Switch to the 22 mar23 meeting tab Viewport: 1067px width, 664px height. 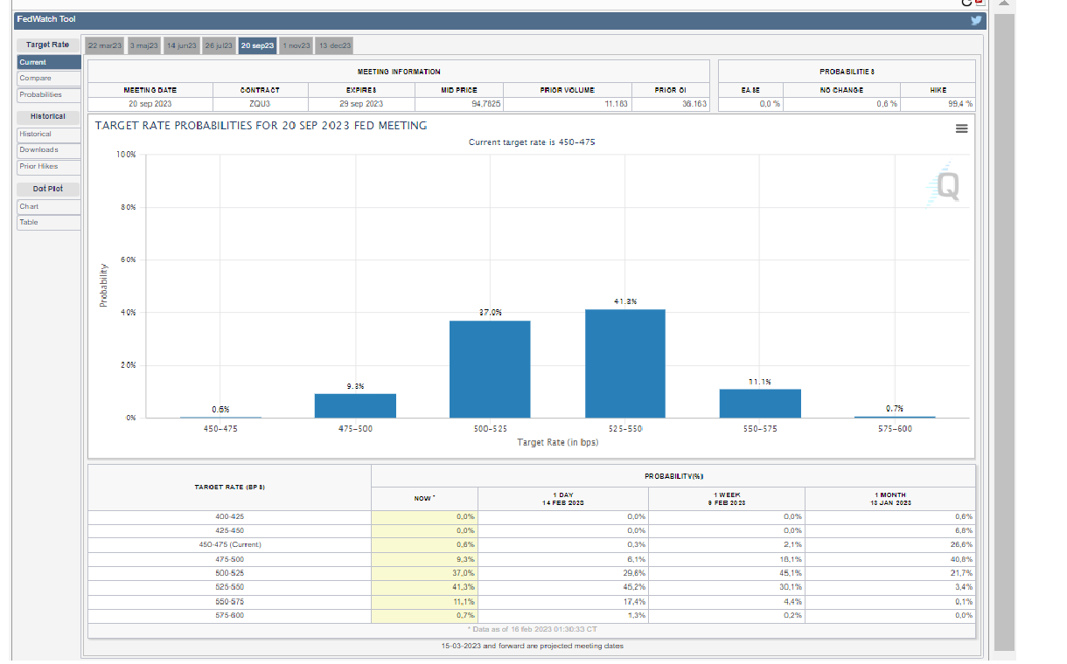[105, 45]
